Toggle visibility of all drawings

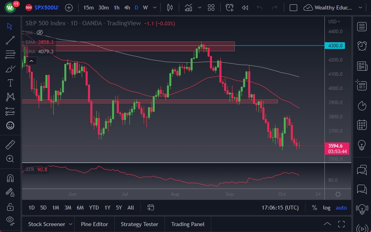point(10,220)
